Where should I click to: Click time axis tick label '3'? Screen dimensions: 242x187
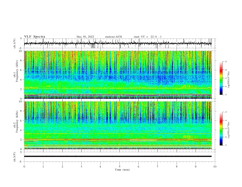pyautogui.click(x=81, y=167)
